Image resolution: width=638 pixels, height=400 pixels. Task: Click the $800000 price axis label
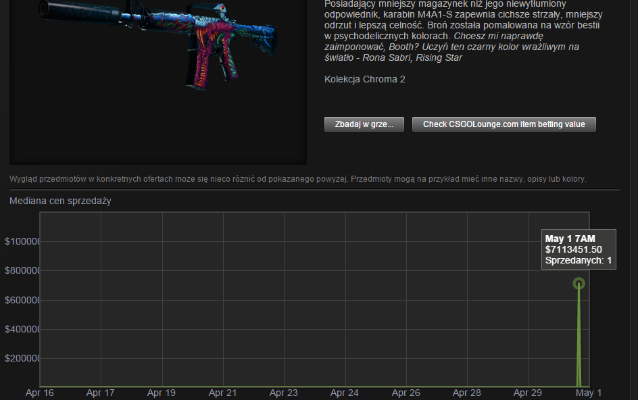coord(22,270)
